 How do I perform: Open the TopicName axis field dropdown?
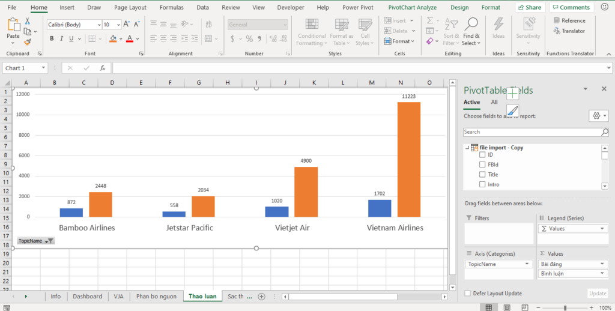pos(527,264)
